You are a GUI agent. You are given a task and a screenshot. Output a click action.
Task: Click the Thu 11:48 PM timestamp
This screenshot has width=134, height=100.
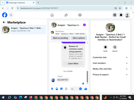[x=68, y=71]
